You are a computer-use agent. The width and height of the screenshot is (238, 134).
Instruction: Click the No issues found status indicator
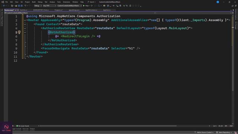[23, 126]
